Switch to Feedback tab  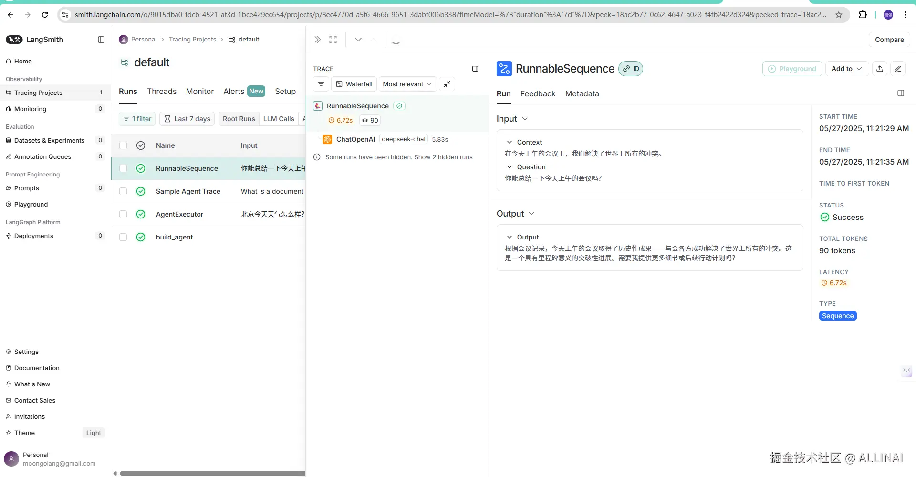538,93
